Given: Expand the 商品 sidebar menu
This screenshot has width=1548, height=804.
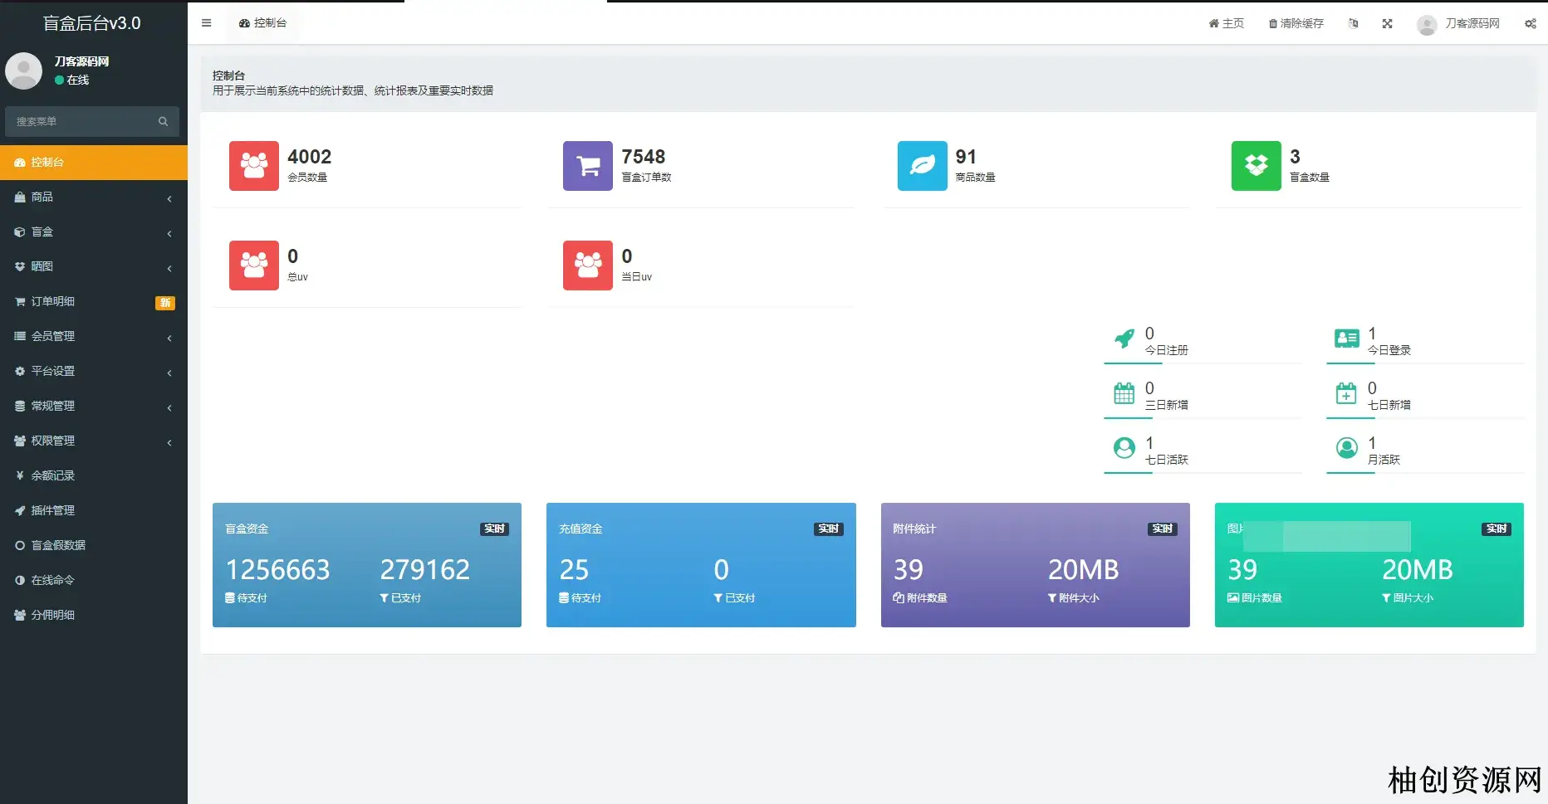Looking at the screenshot, I should (93, 197).
